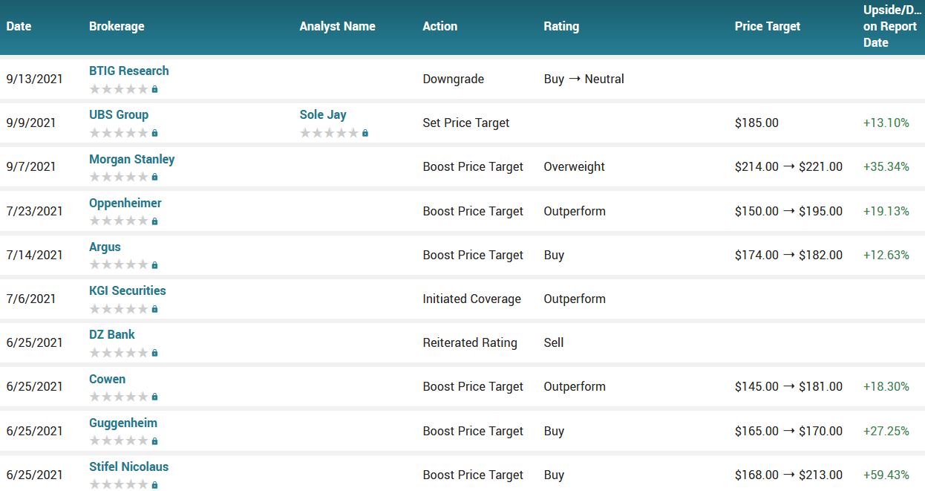Open analyst Sole Jay's profile link
Viewport: 925px width, 491px height.
pos(323,114)
